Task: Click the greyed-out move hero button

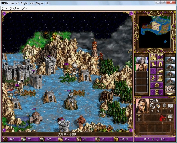Action: 153,71
